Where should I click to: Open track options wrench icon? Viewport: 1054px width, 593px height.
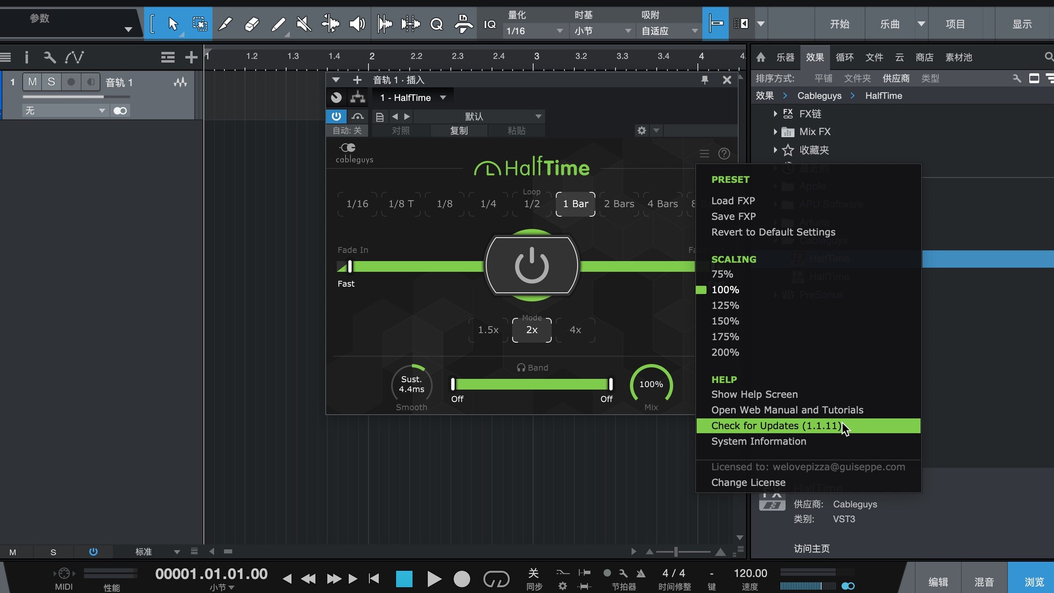tap(49, 57)
